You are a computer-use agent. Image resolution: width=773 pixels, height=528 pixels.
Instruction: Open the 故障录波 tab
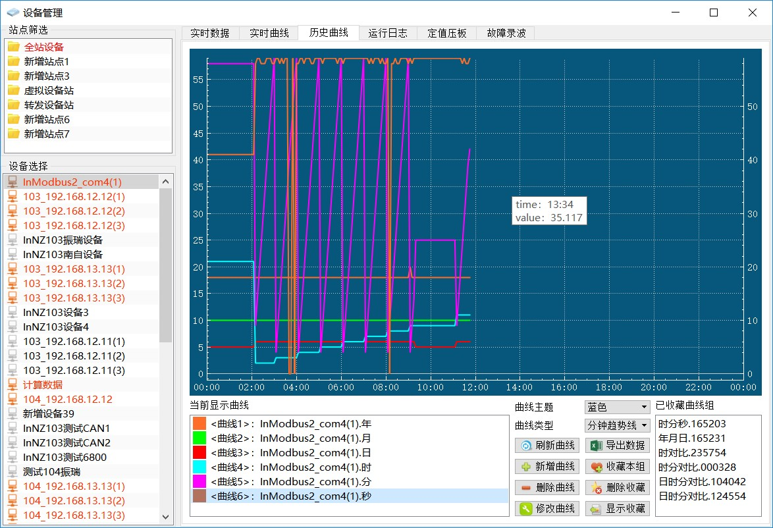pos(506,33)
